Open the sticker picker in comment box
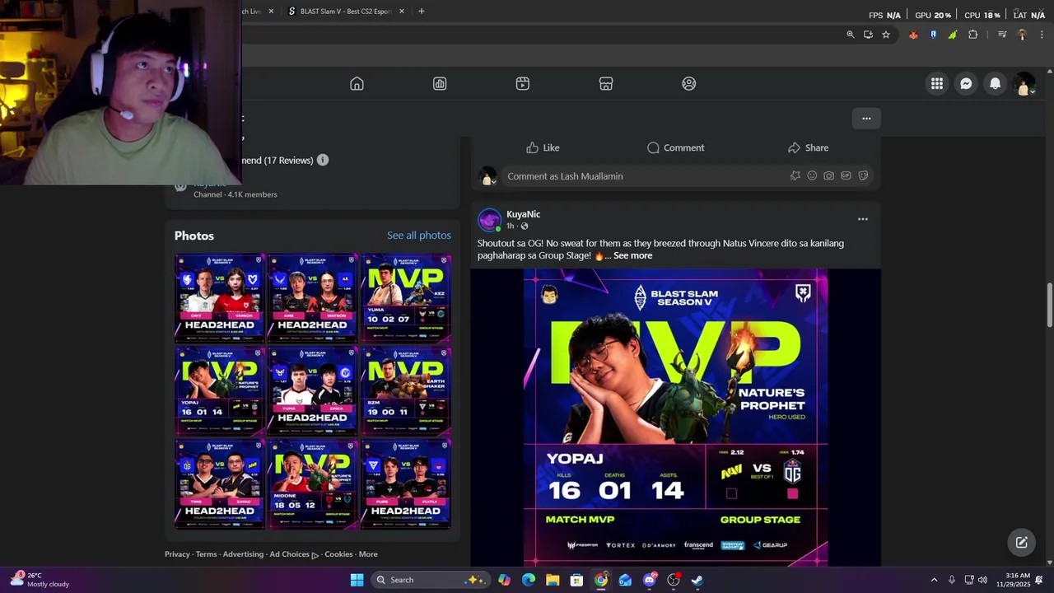1054x593 pixels. click(x=863, y=175)
